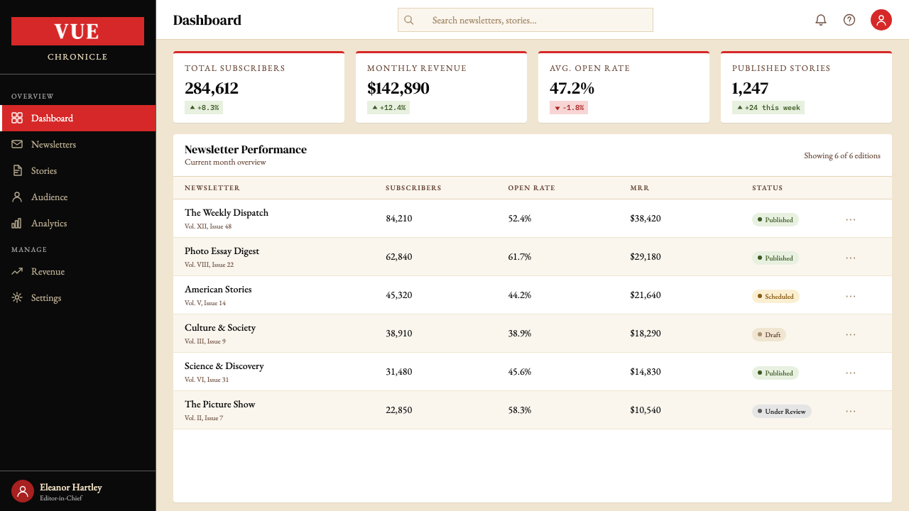Viewport: 909px width, 511px height.
Task: Open more options for Science & Discovery
Action: (x=851, y=373)
